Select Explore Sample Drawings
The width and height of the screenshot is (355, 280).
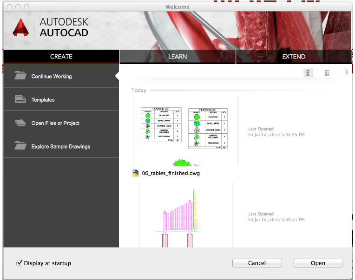pyautogui.click(x=61, y=146)
